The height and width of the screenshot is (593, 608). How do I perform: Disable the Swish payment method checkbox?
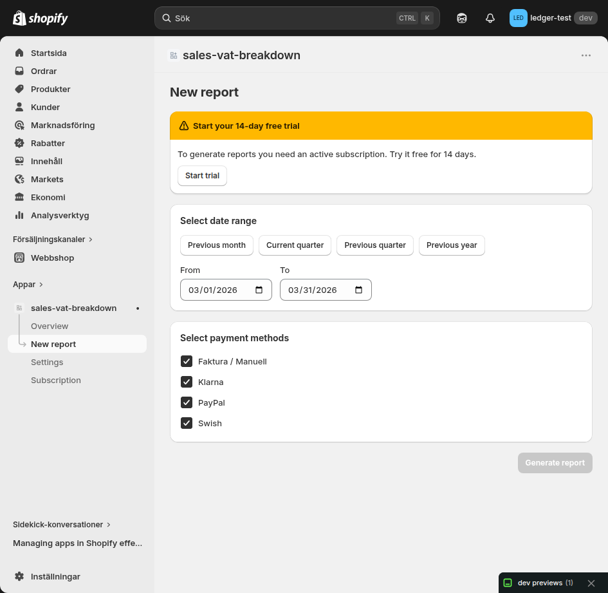click(187, 423)
